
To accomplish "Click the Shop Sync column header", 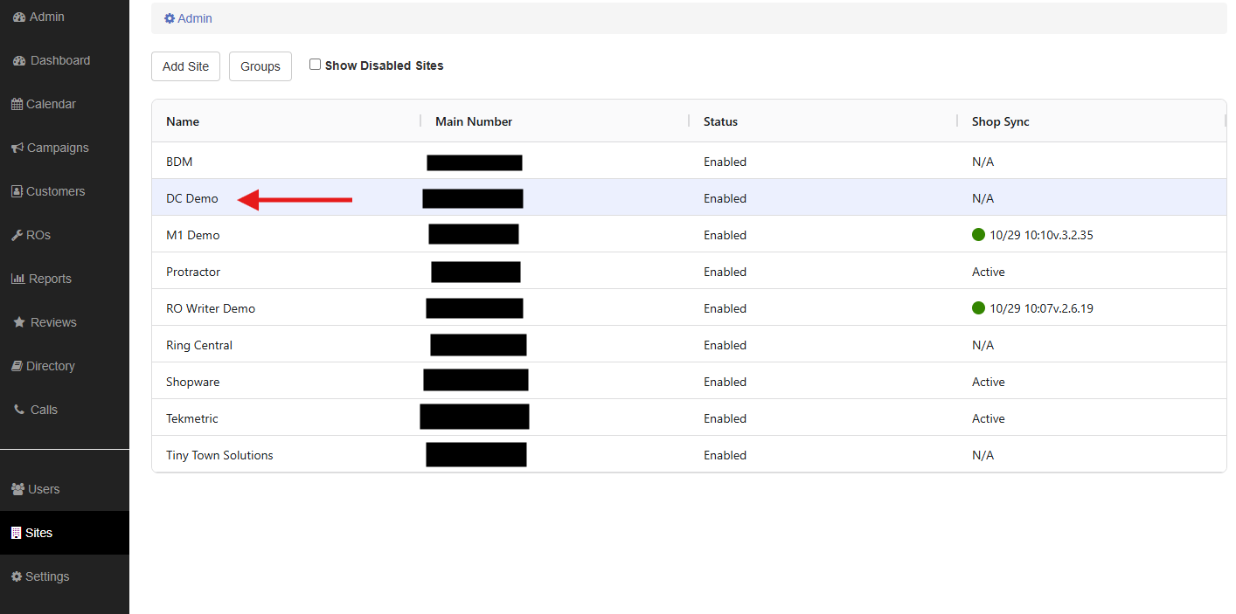I will coord(1001,121).
